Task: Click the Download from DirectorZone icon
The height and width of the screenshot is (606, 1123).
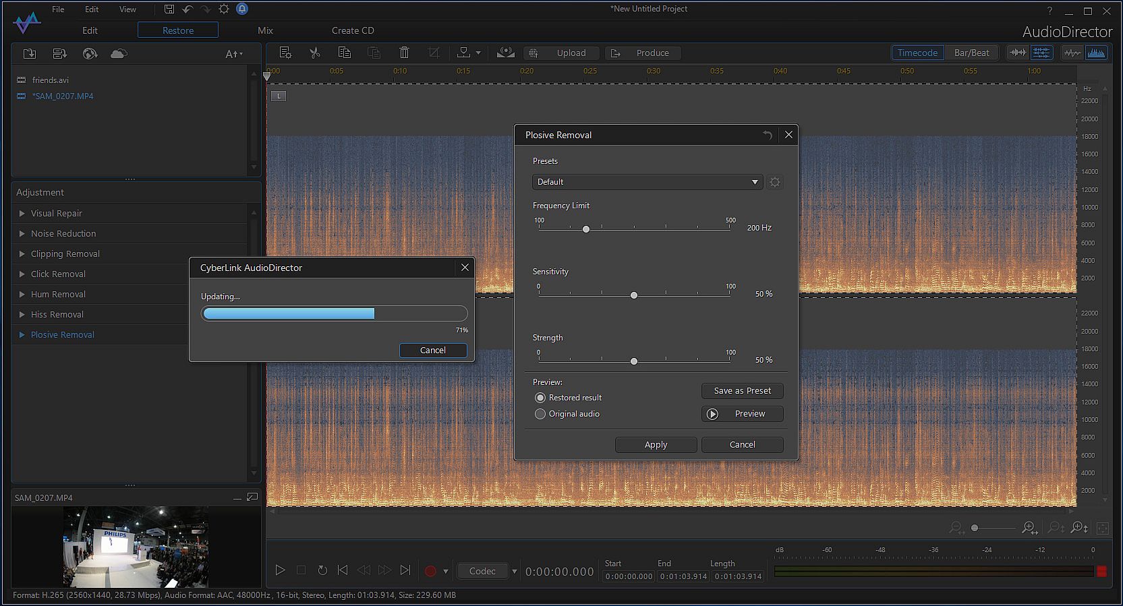Action: pos(90,54)
